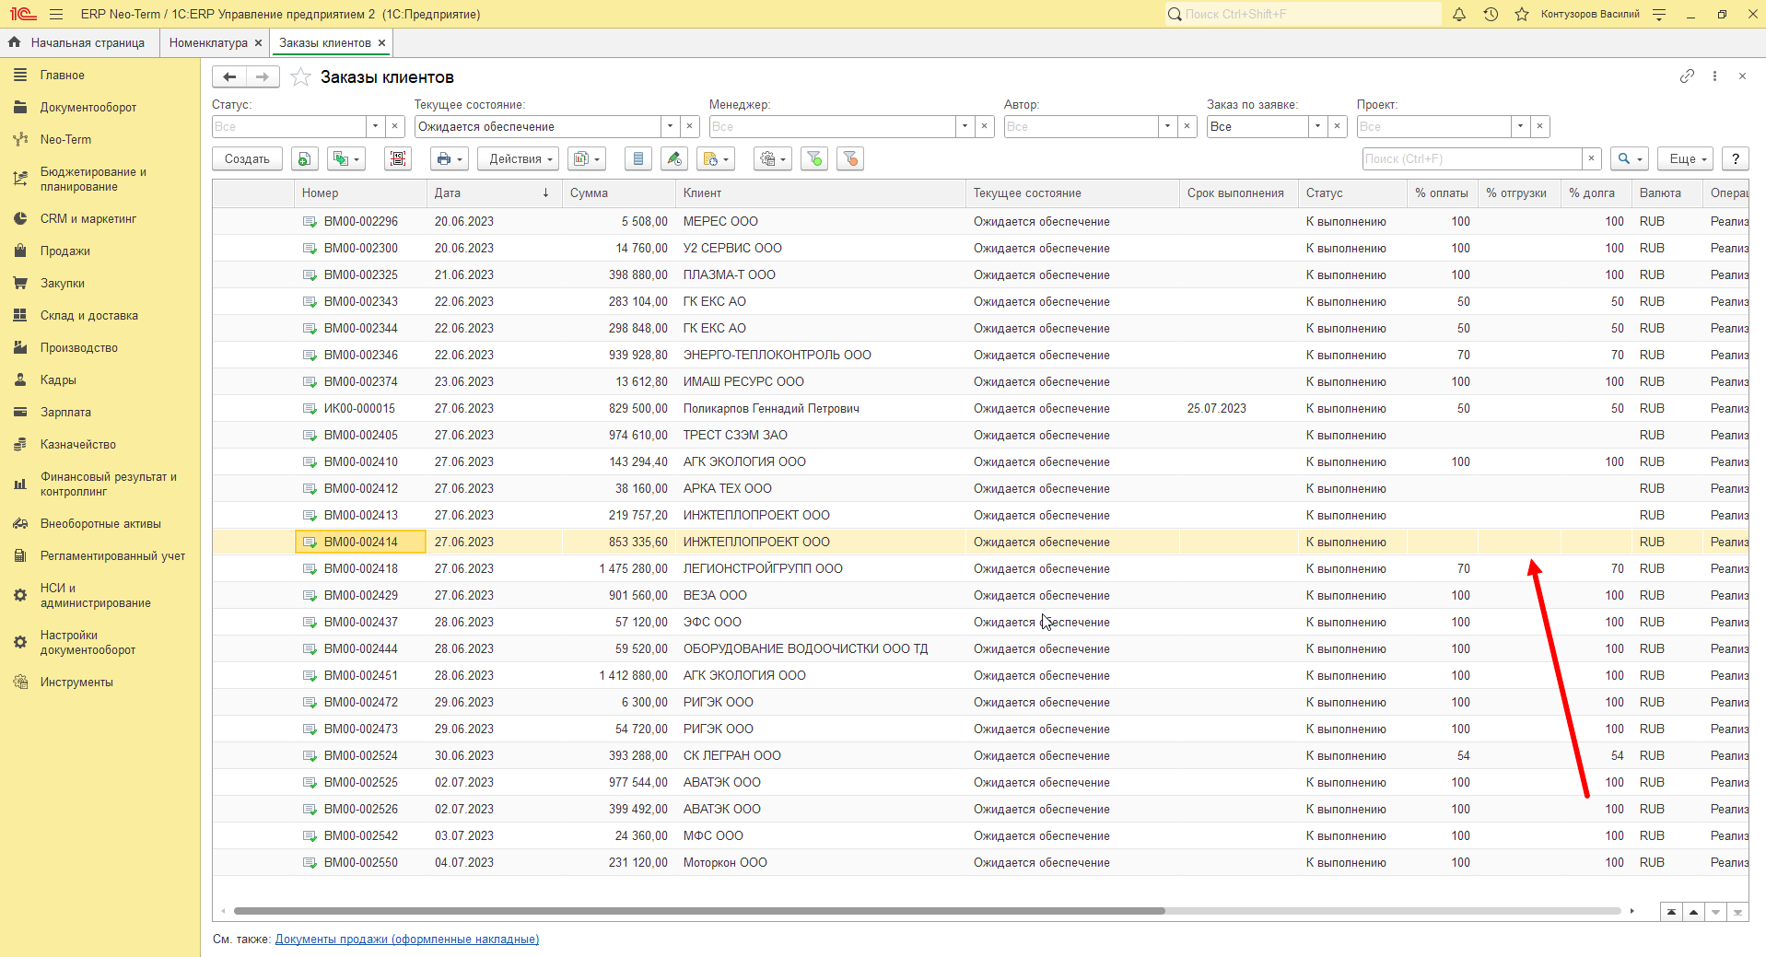Image resolution: width=1766 pixels, height=957 pixels.
Task: Click the list search field (Ctrl+F)
Action: pos(1472,158)
